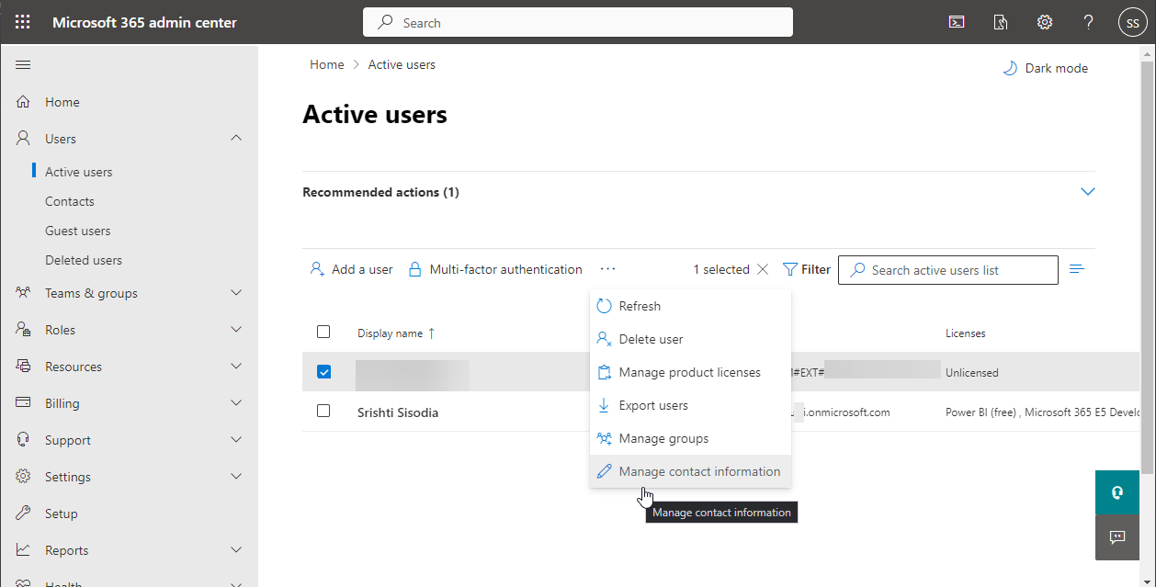This screenshot has width=1156, height=587.
Task: Click the Filter funnel button
Action: [807, 269]
